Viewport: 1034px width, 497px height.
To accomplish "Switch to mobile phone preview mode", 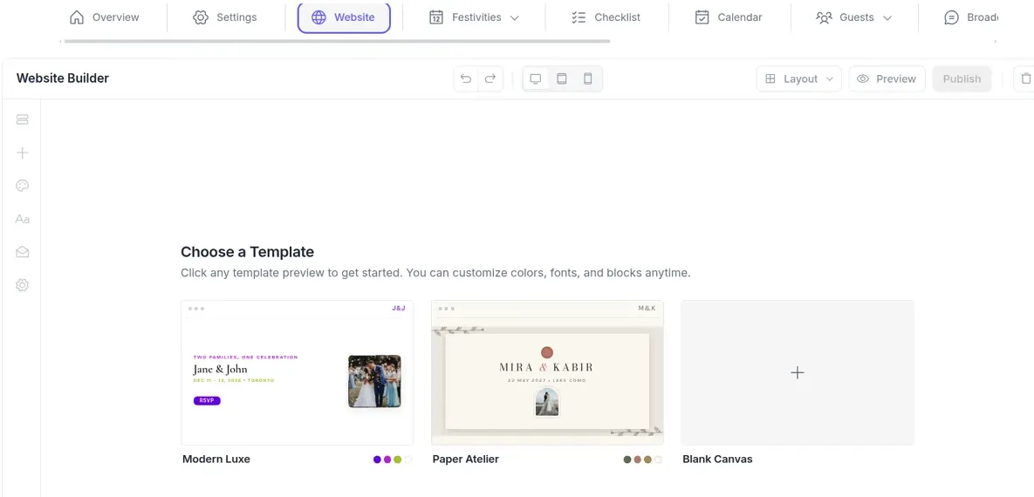I will [587, 79].
